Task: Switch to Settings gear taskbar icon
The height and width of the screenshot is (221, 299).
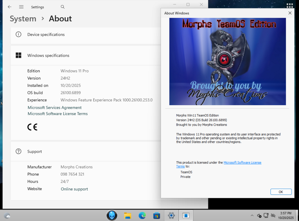Action: [x=171, y=216]
